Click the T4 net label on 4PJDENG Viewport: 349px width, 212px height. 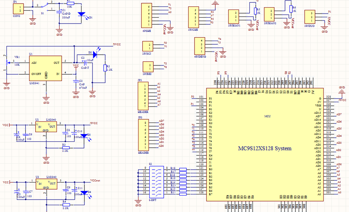click(x=220, y=39)
